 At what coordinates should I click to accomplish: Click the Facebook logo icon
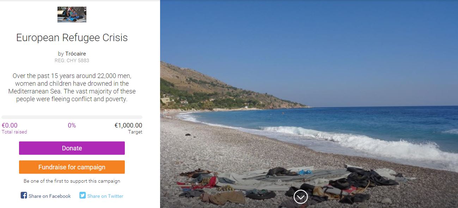click(24, 195)
